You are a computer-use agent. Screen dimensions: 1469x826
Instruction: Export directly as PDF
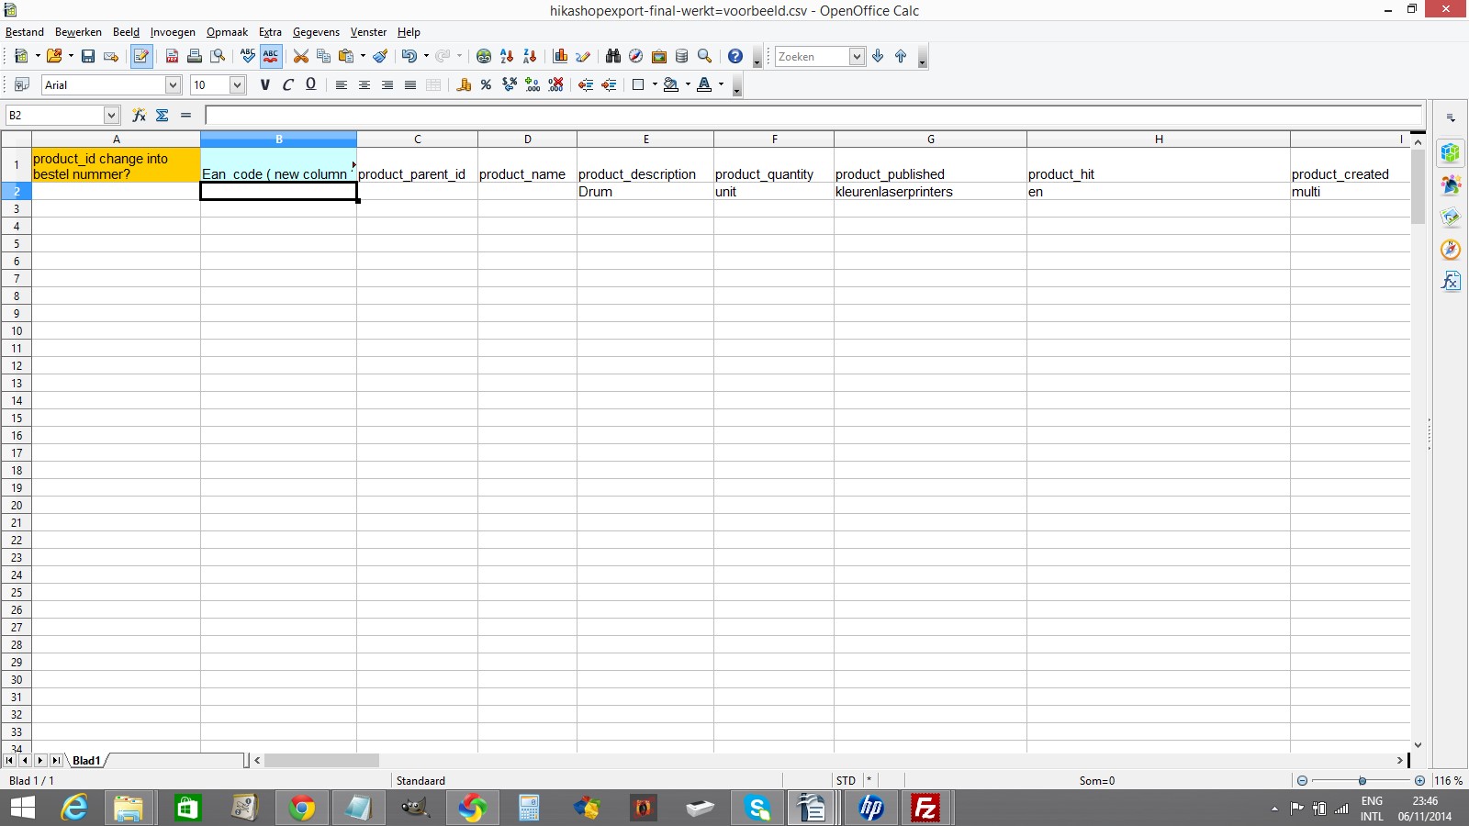pos(172,56)
